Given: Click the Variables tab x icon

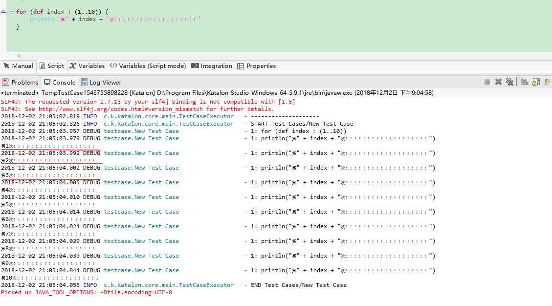Looking at the screenshot, I should tap(73, 66).
